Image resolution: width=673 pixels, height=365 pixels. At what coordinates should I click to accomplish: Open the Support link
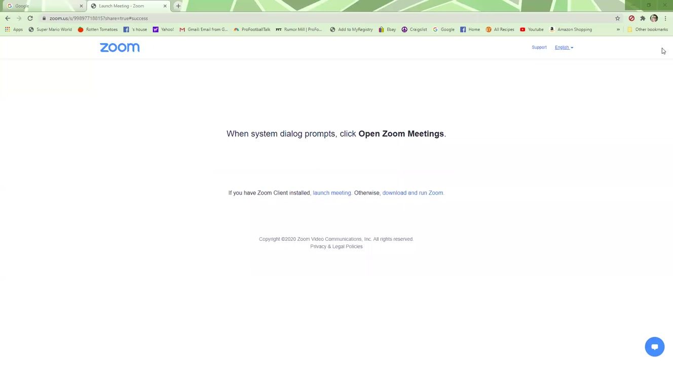[x=539, y=47]
